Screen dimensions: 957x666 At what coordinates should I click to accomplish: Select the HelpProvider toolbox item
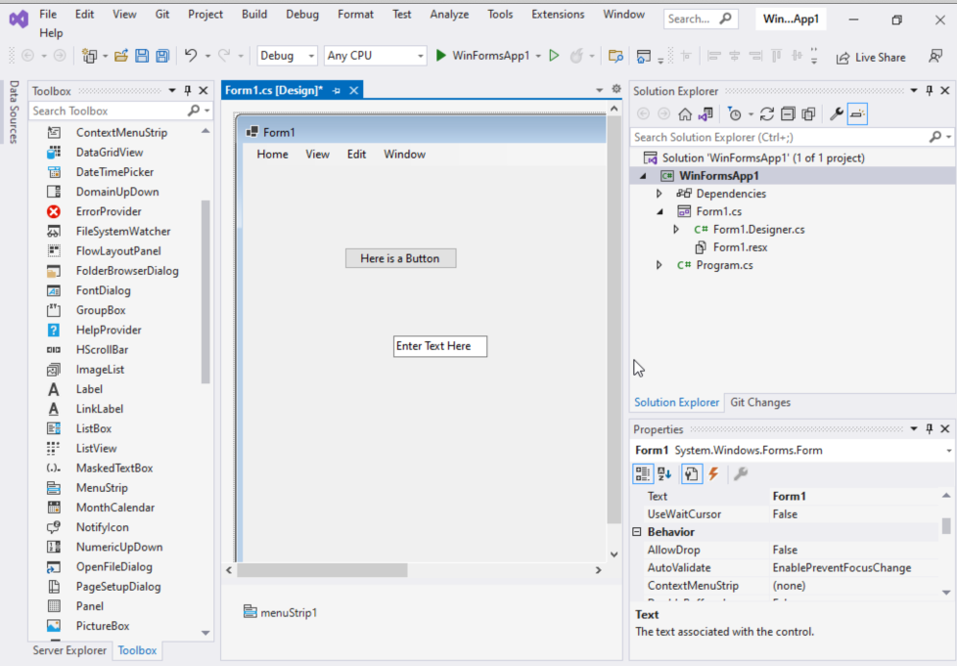point(109,330)
